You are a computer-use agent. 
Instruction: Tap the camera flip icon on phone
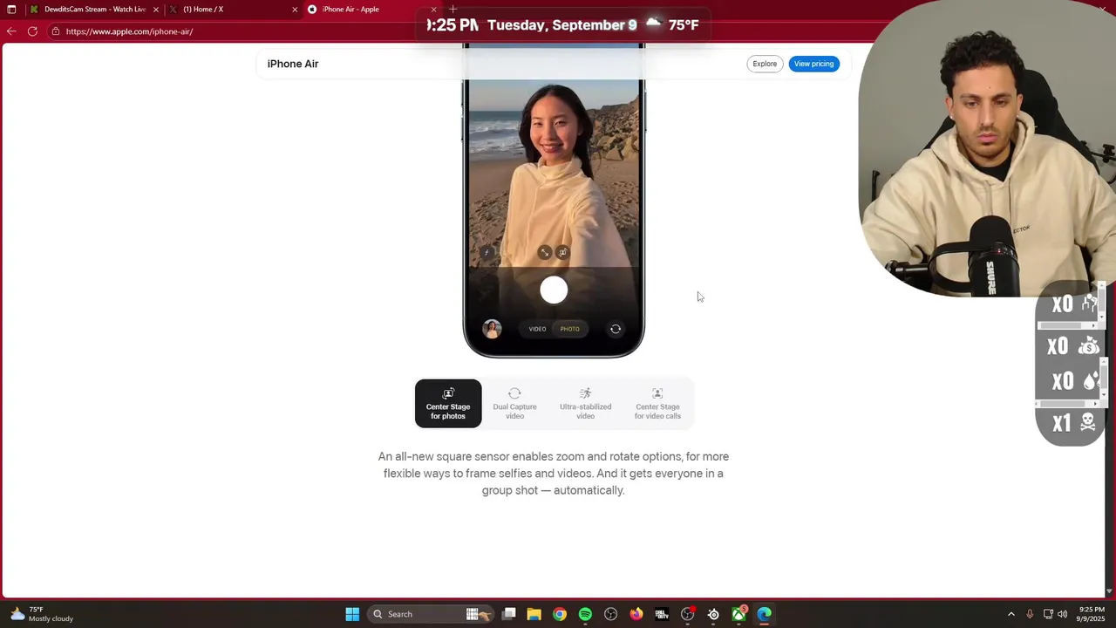[x=616, y=329]
